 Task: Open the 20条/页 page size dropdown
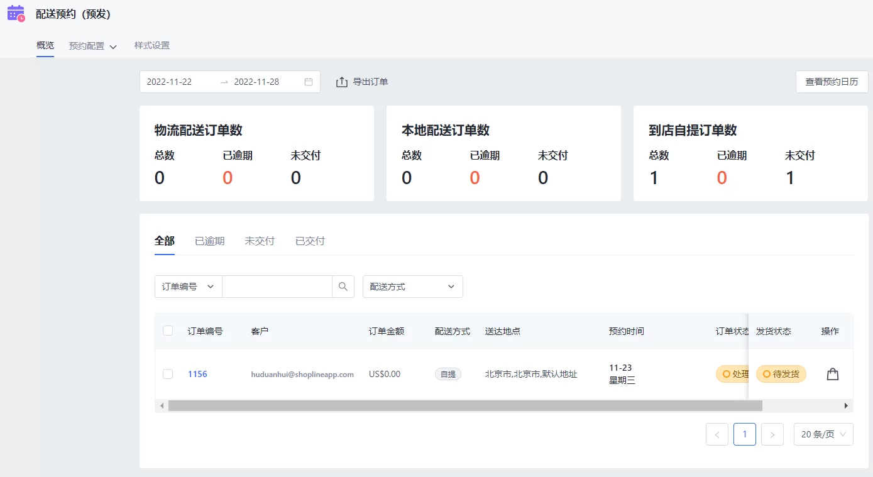(x=823, y=434)
